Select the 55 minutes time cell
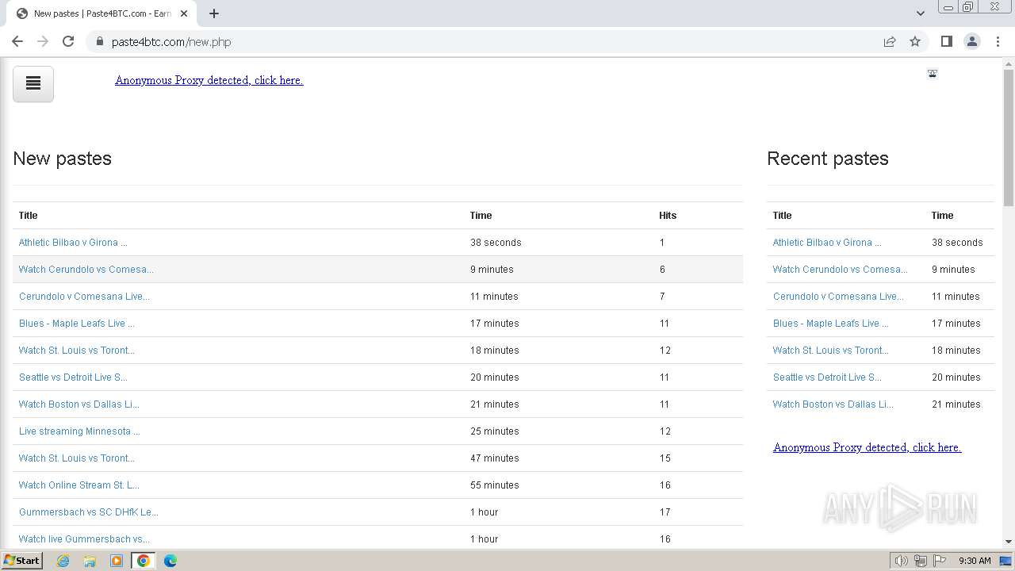 (x=495, y=485)
